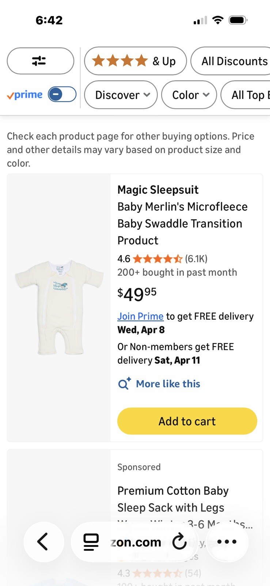Filter by 4 stars & Up
Image resolution: width=270 pixels, height=586 pixels.
coord(135,61)
